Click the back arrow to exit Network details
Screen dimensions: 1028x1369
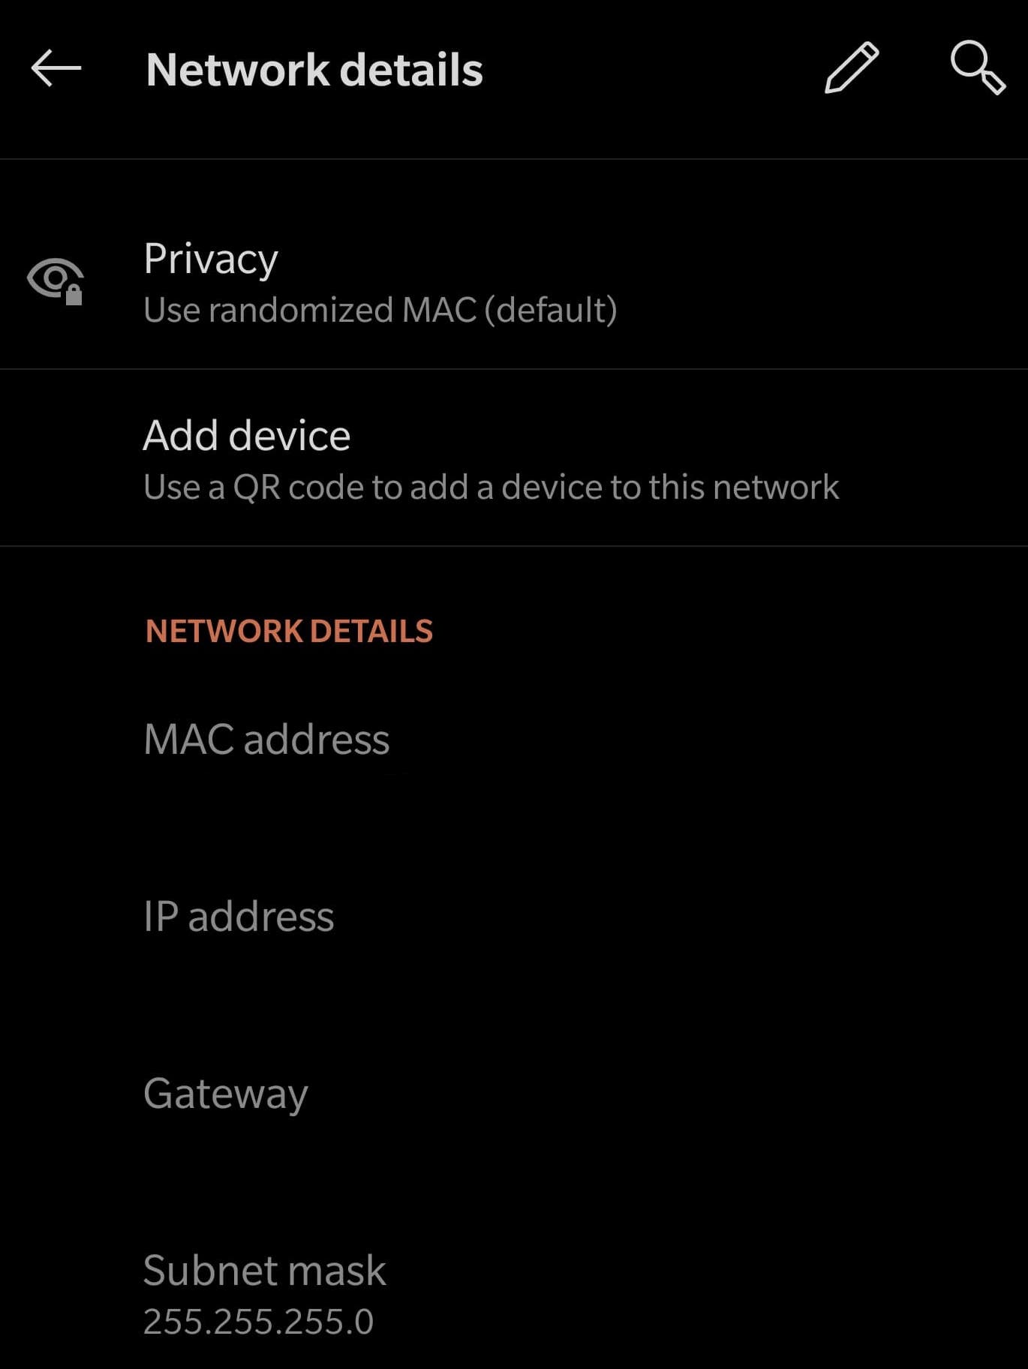56,69
